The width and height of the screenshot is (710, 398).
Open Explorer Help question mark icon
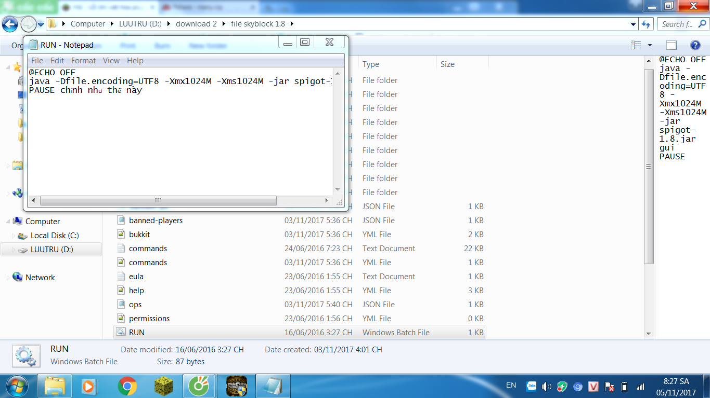[x=695, y=45]
